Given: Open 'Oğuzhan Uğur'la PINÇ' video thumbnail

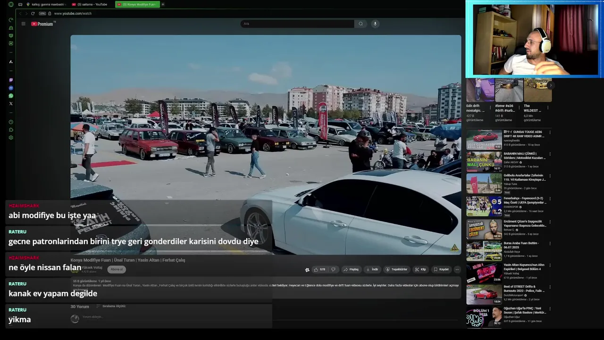Looking at the screenshot, I should point(484,317).
